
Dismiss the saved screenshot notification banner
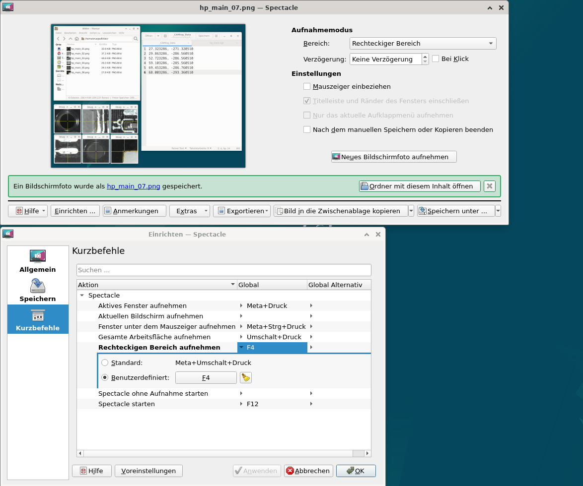coord(490,186)
